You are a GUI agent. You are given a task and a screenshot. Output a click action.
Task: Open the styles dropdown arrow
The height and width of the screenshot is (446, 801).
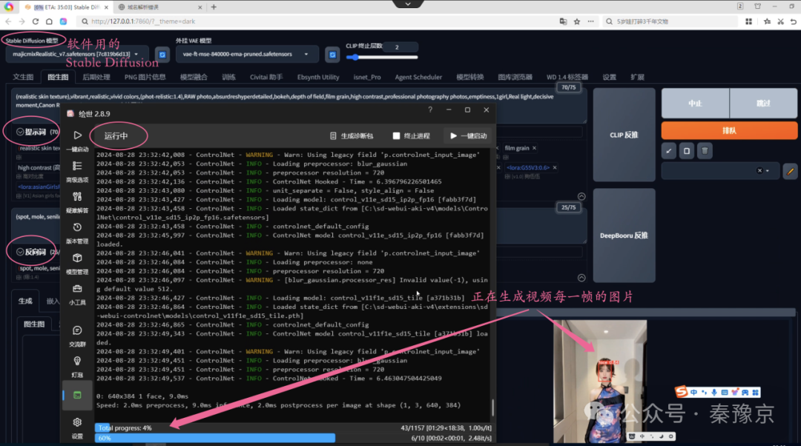(x=768, y=171)
